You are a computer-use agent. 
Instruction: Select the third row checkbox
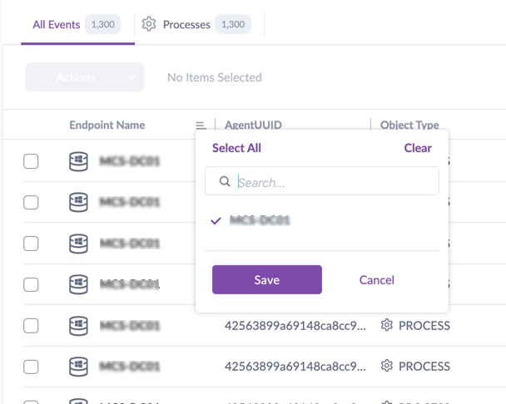31,244
